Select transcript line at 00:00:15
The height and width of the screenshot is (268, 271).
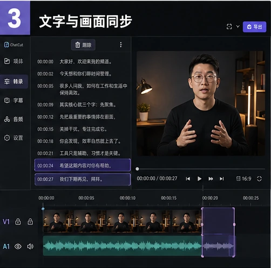pos(83,129)
